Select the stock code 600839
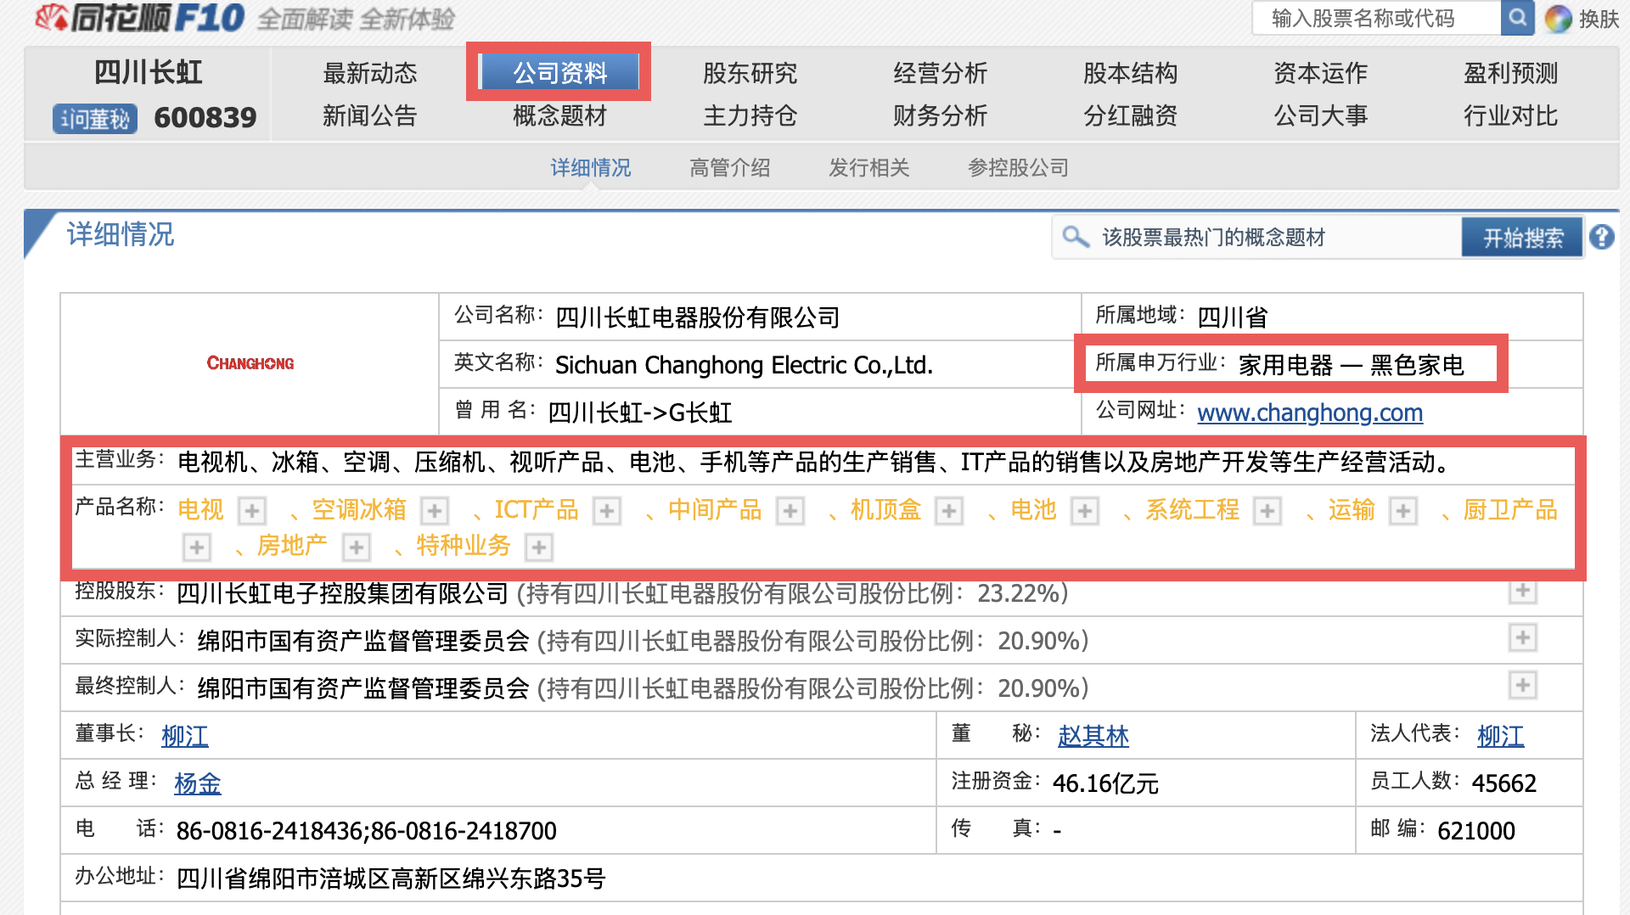The image size is (1630, 915). [x=205, y=118]
